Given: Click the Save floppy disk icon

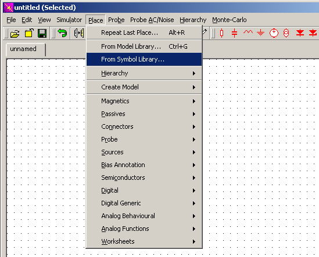Looking at the screenshot, I should pyautogui.click(x=42, y=33).
